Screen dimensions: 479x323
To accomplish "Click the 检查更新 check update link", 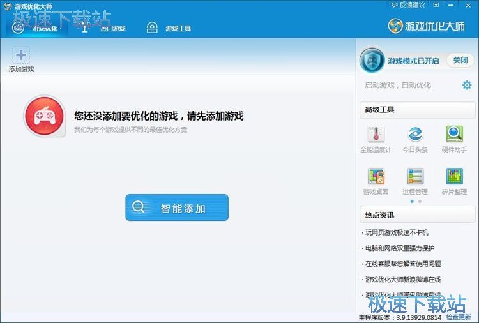I will click(x=459, y=317).
